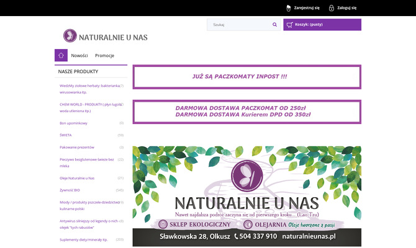
Task: Open Zarejestruj się link
Action: tap(307, 8)
